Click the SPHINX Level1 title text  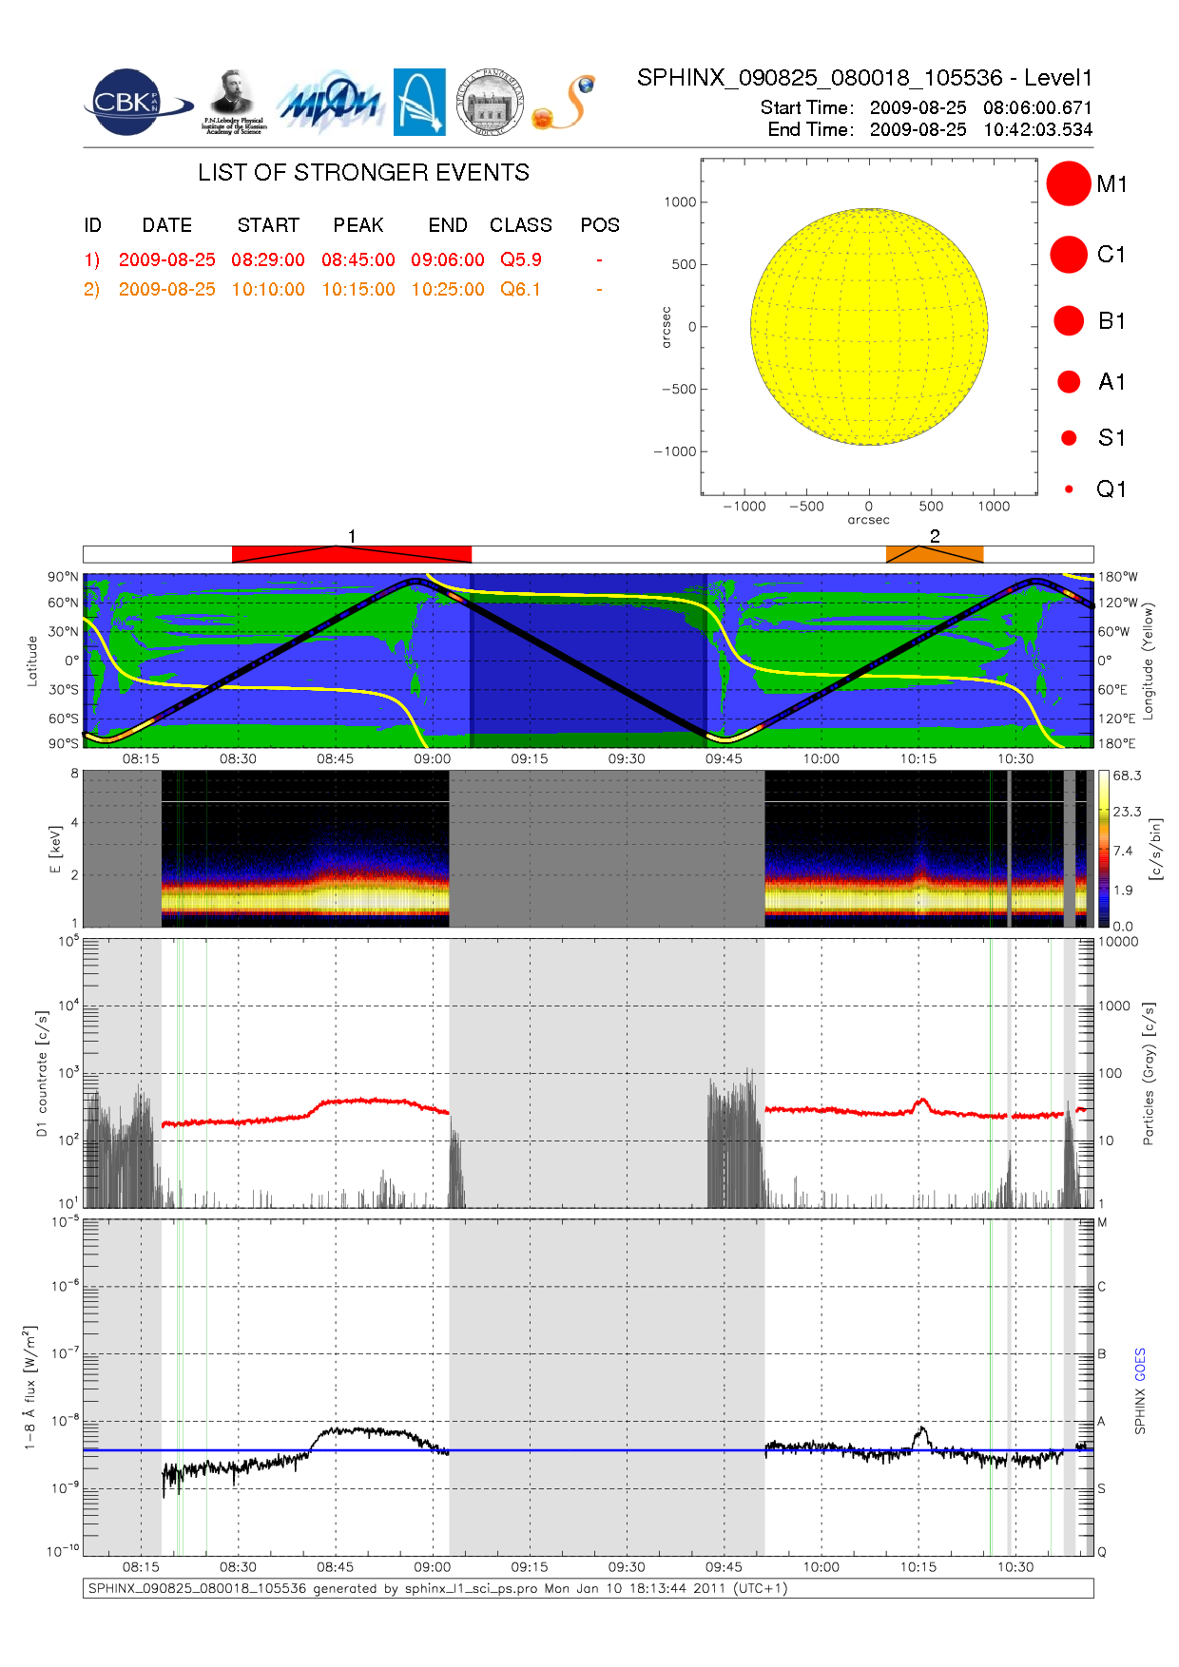864,78
